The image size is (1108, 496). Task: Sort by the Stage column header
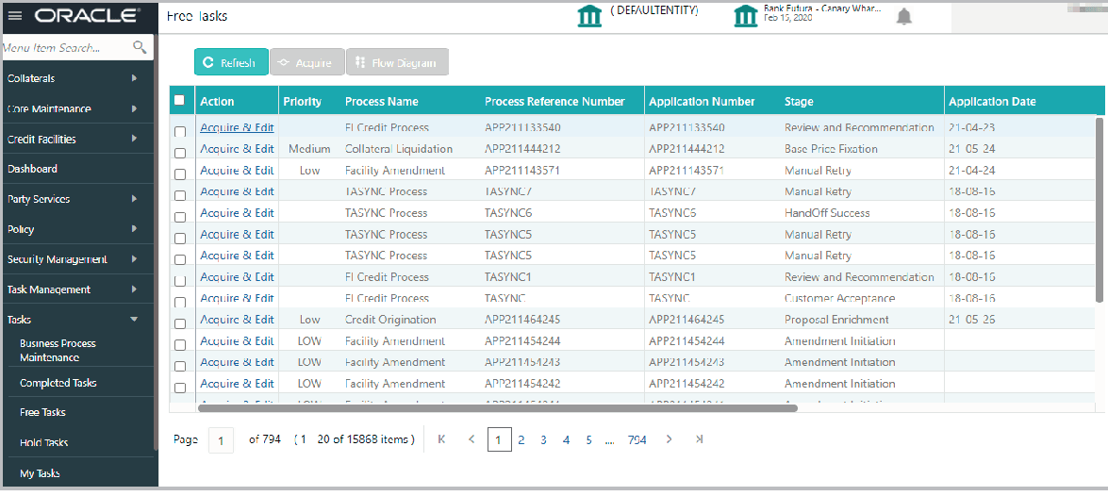coord(799,102)
